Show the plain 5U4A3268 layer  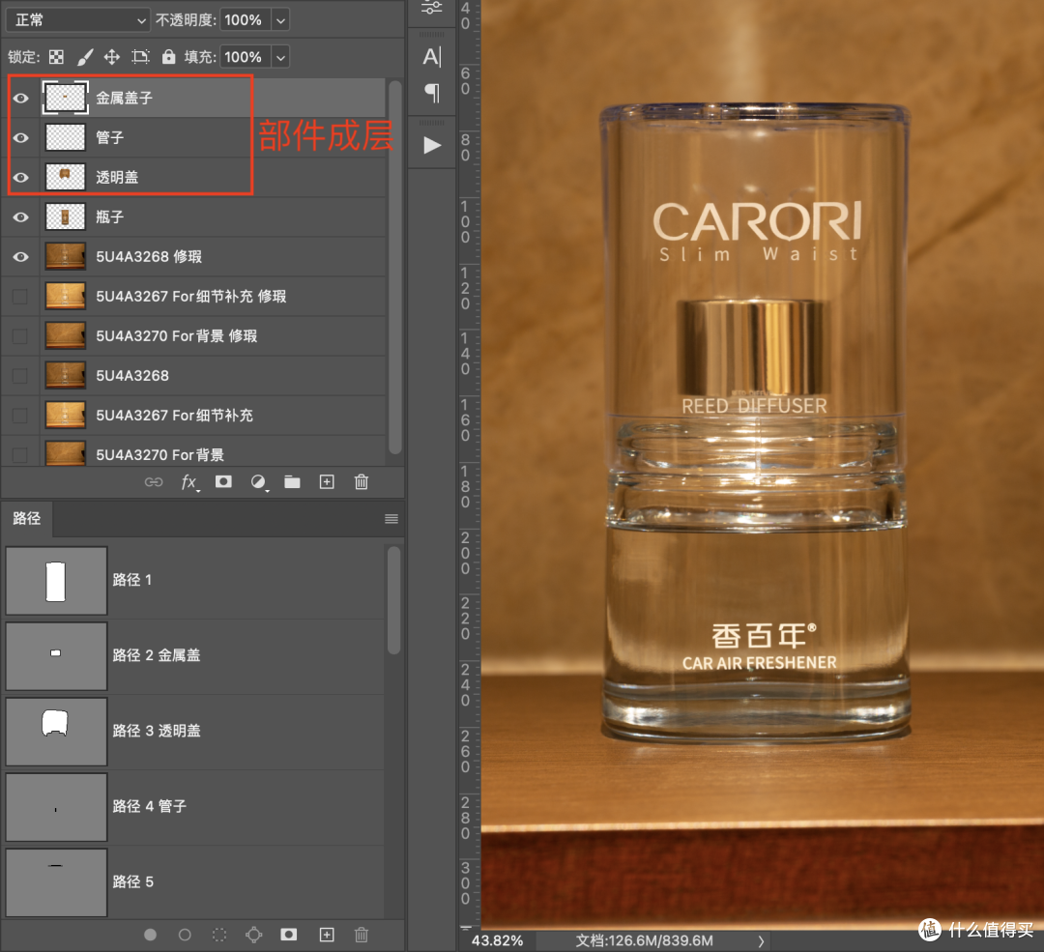(x=20, y=375)
